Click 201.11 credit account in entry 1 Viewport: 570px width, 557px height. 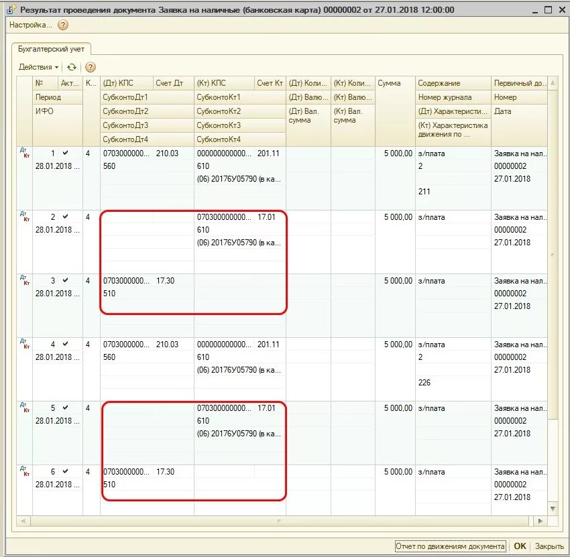pos(268,153)
